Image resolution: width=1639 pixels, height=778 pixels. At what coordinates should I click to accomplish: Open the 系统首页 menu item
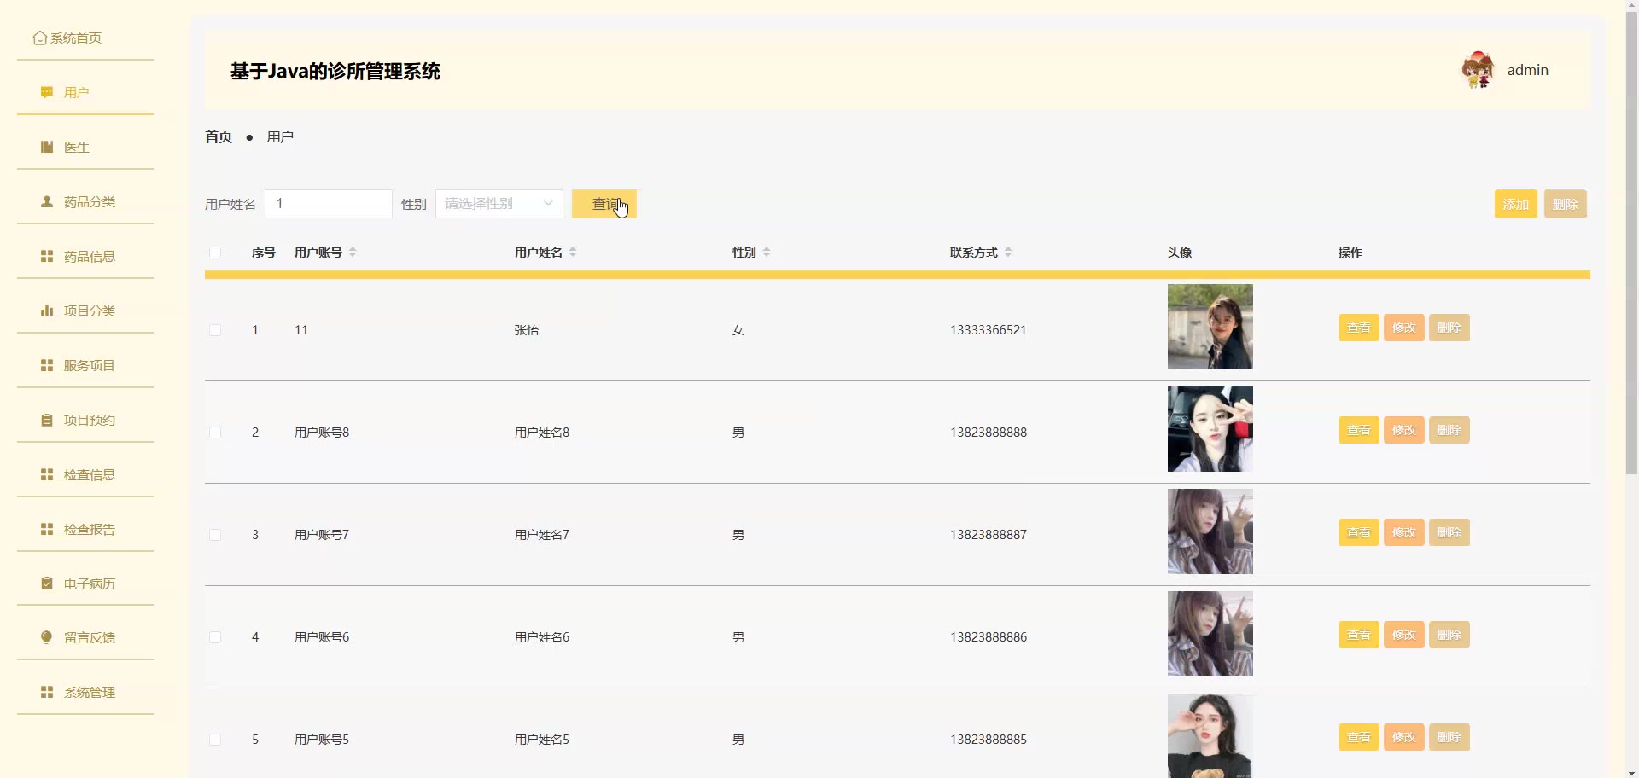coord(85,38)
